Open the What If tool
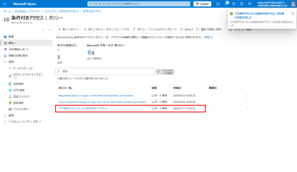 click(x=186, y=29)
